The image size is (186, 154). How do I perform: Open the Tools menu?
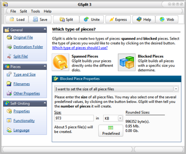click(x=35, y=11)
